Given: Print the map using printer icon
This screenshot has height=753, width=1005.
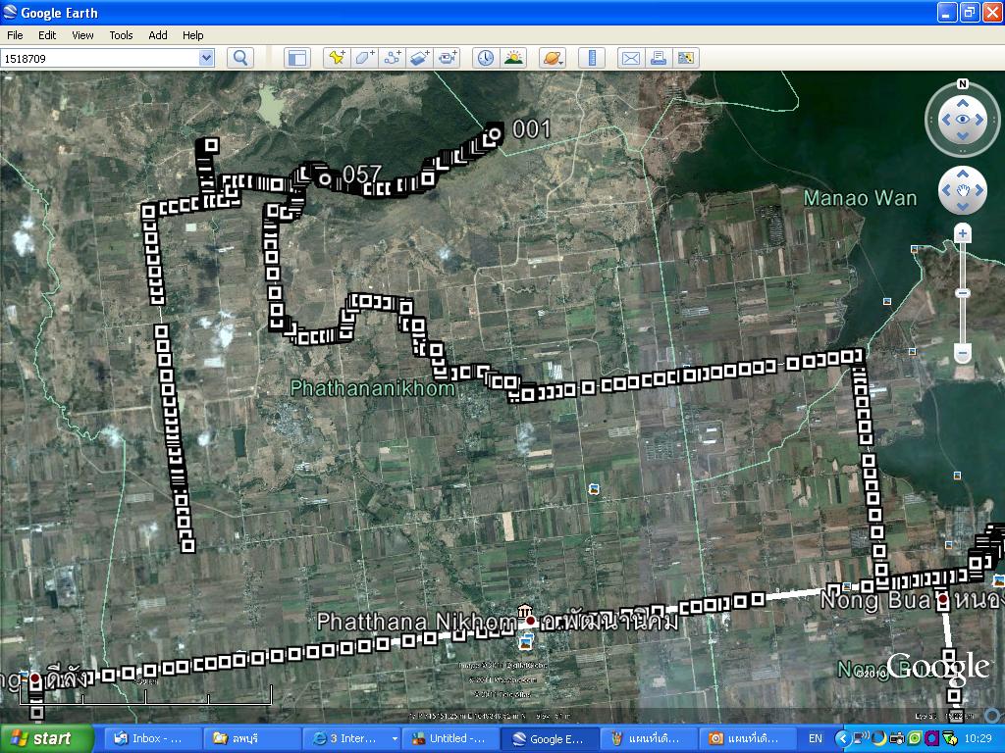Looking at the screenshot, I should [x=659, y=58].
